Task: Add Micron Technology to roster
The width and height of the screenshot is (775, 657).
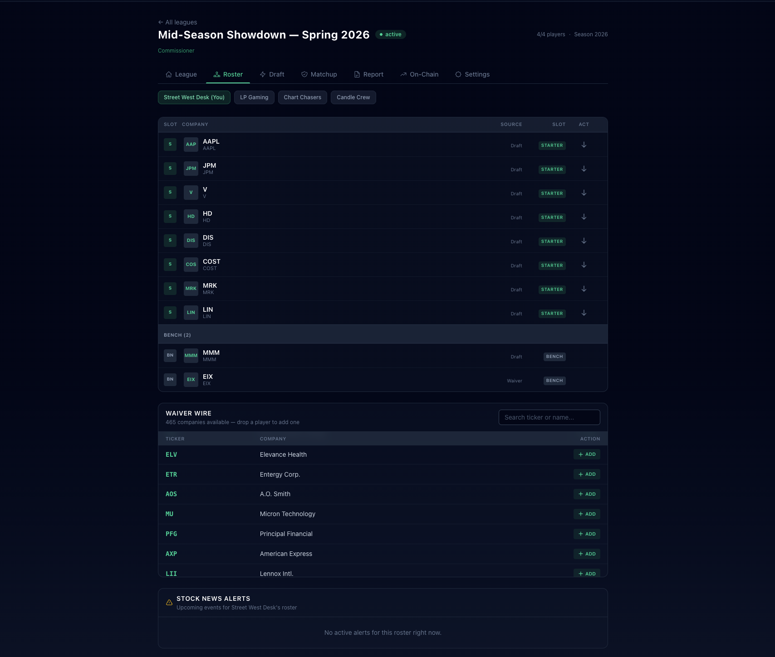Action: click(587, 514)
